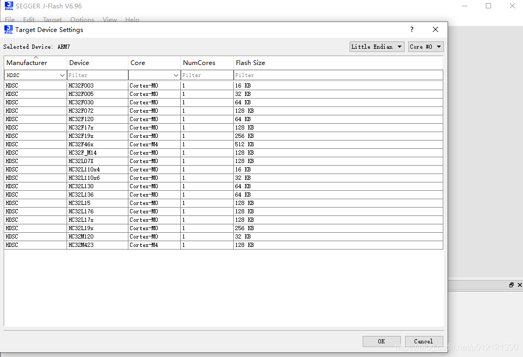Click the SEGGER J-Flash main window icon
The image size is (523, 357).
(x=9, y=6)
